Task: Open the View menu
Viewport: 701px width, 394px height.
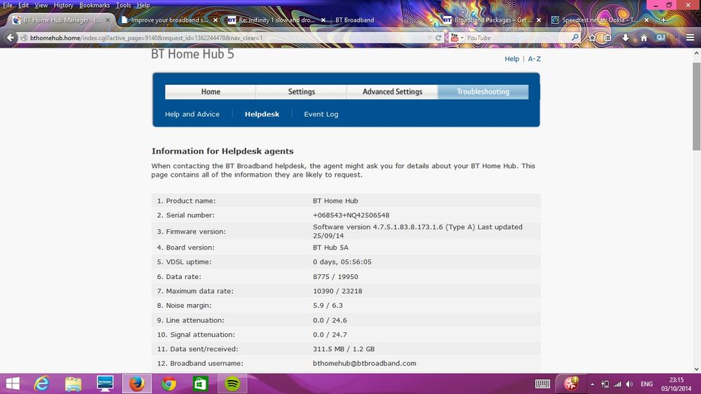Action: [x=41, y=6]
